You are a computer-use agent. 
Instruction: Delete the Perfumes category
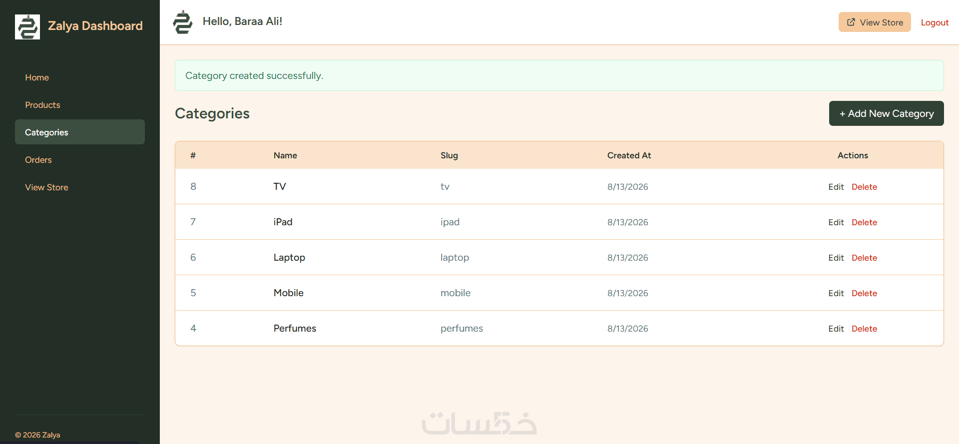(864, 329)
